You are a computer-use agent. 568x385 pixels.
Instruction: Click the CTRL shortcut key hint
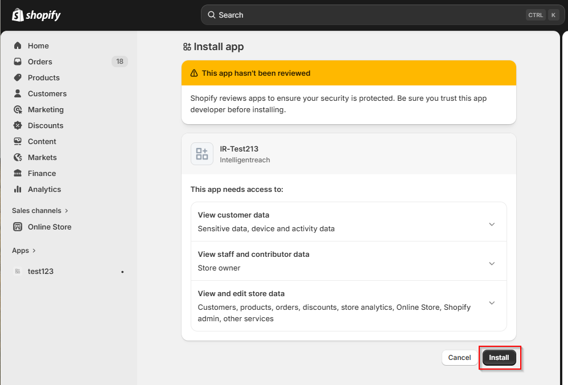click(x=536, y=15)
